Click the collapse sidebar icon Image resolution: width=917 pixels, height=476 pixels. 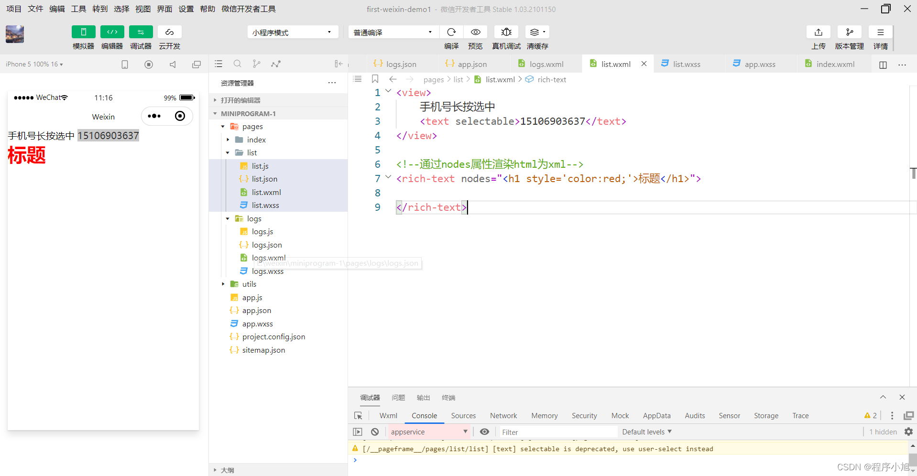(338, 64)
